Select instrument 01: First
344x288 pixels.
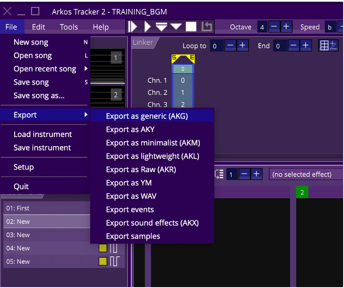click(x=47, y=208)
